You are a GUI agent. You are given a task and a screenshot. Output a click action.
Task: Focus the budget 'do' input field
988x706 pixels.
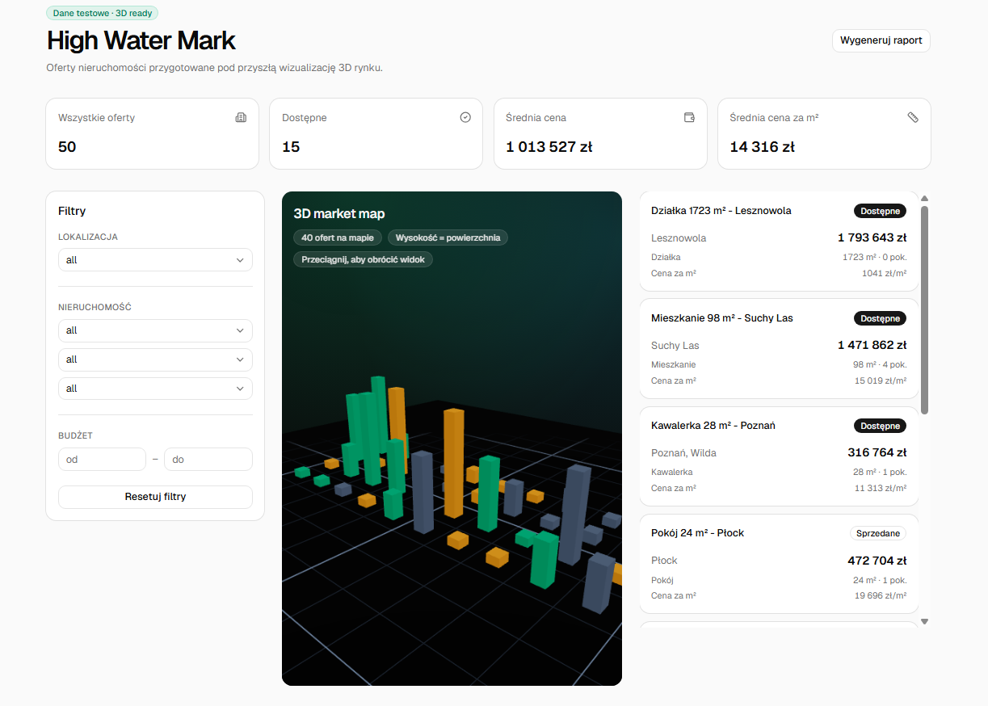pyautogui.click(x=208, y=460)
